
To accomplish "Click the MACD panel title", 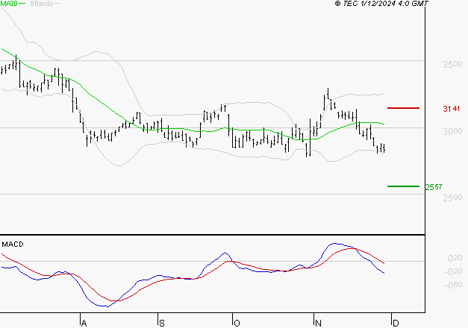I will [x=13, y=245].
